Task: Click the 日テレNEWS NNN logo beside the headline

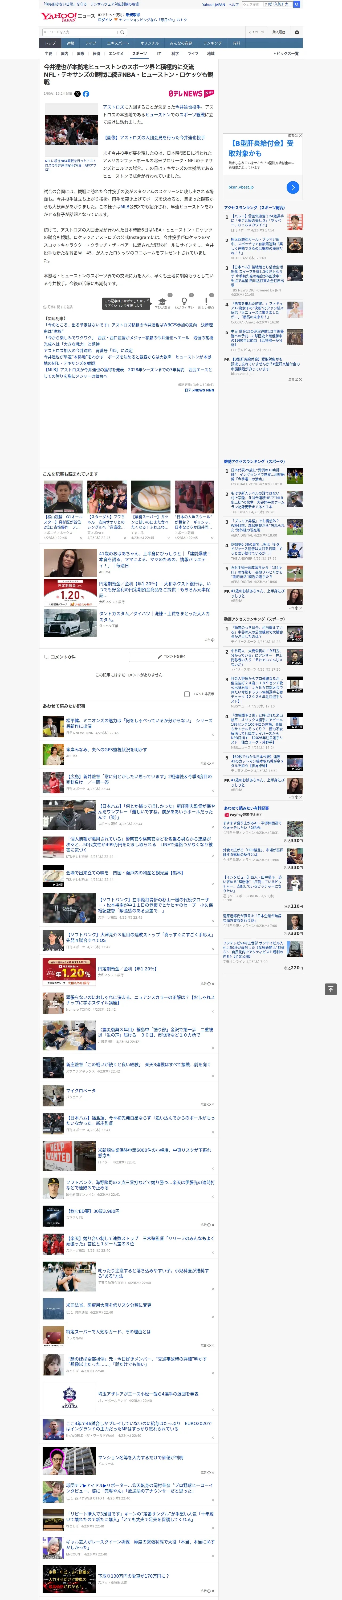Action: click(191, 94)
